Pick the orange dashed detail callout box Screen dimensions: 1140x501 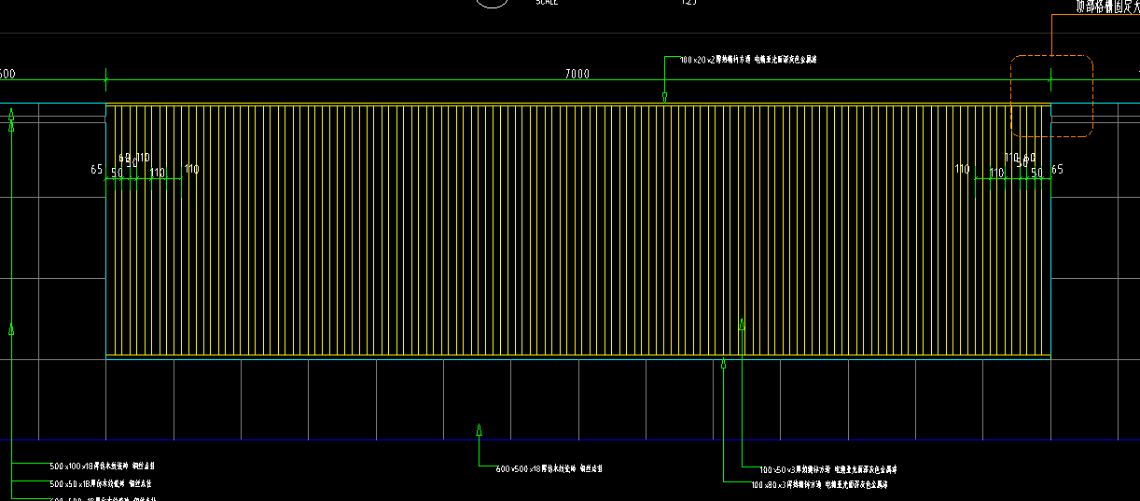pyautogui.click(x=1051, y=97)
